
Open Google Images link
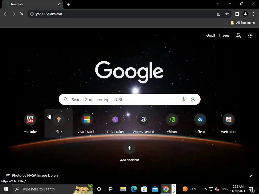coord(224,35)
